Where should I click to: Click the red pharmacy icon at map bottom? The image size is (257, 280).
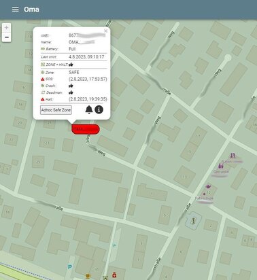click(x=114, y=275)
